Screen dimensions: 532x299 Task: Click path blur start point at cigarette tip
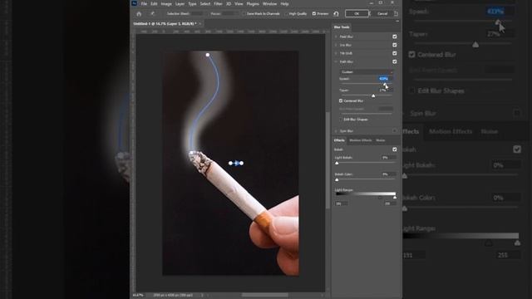[x=192, y=153]
